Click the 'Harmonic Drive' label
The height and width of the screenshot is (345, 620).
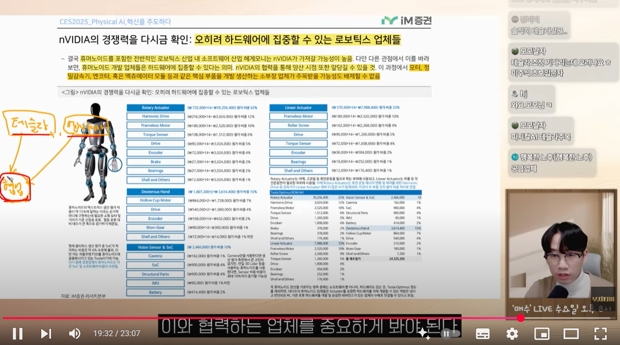(x=155, y=117)
